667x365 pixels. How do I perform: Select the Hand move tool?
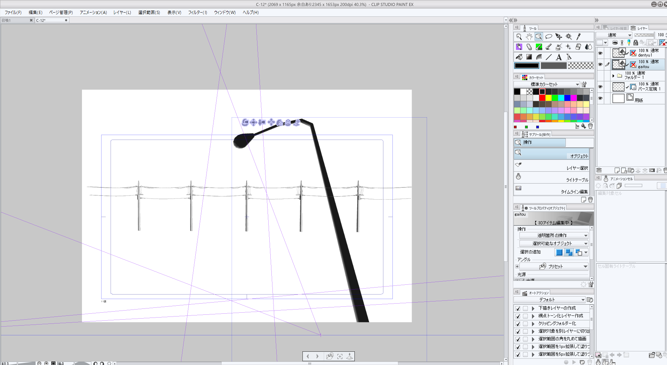click(x=529, y=37)
